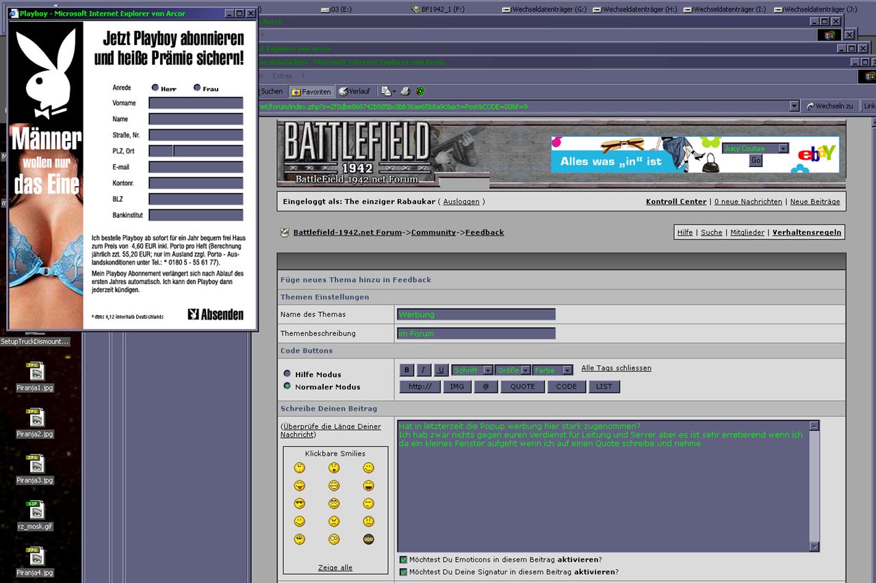Click the @ email code button
The height and width of the screenshot is (583, 876).
click(x=486, y=387)
